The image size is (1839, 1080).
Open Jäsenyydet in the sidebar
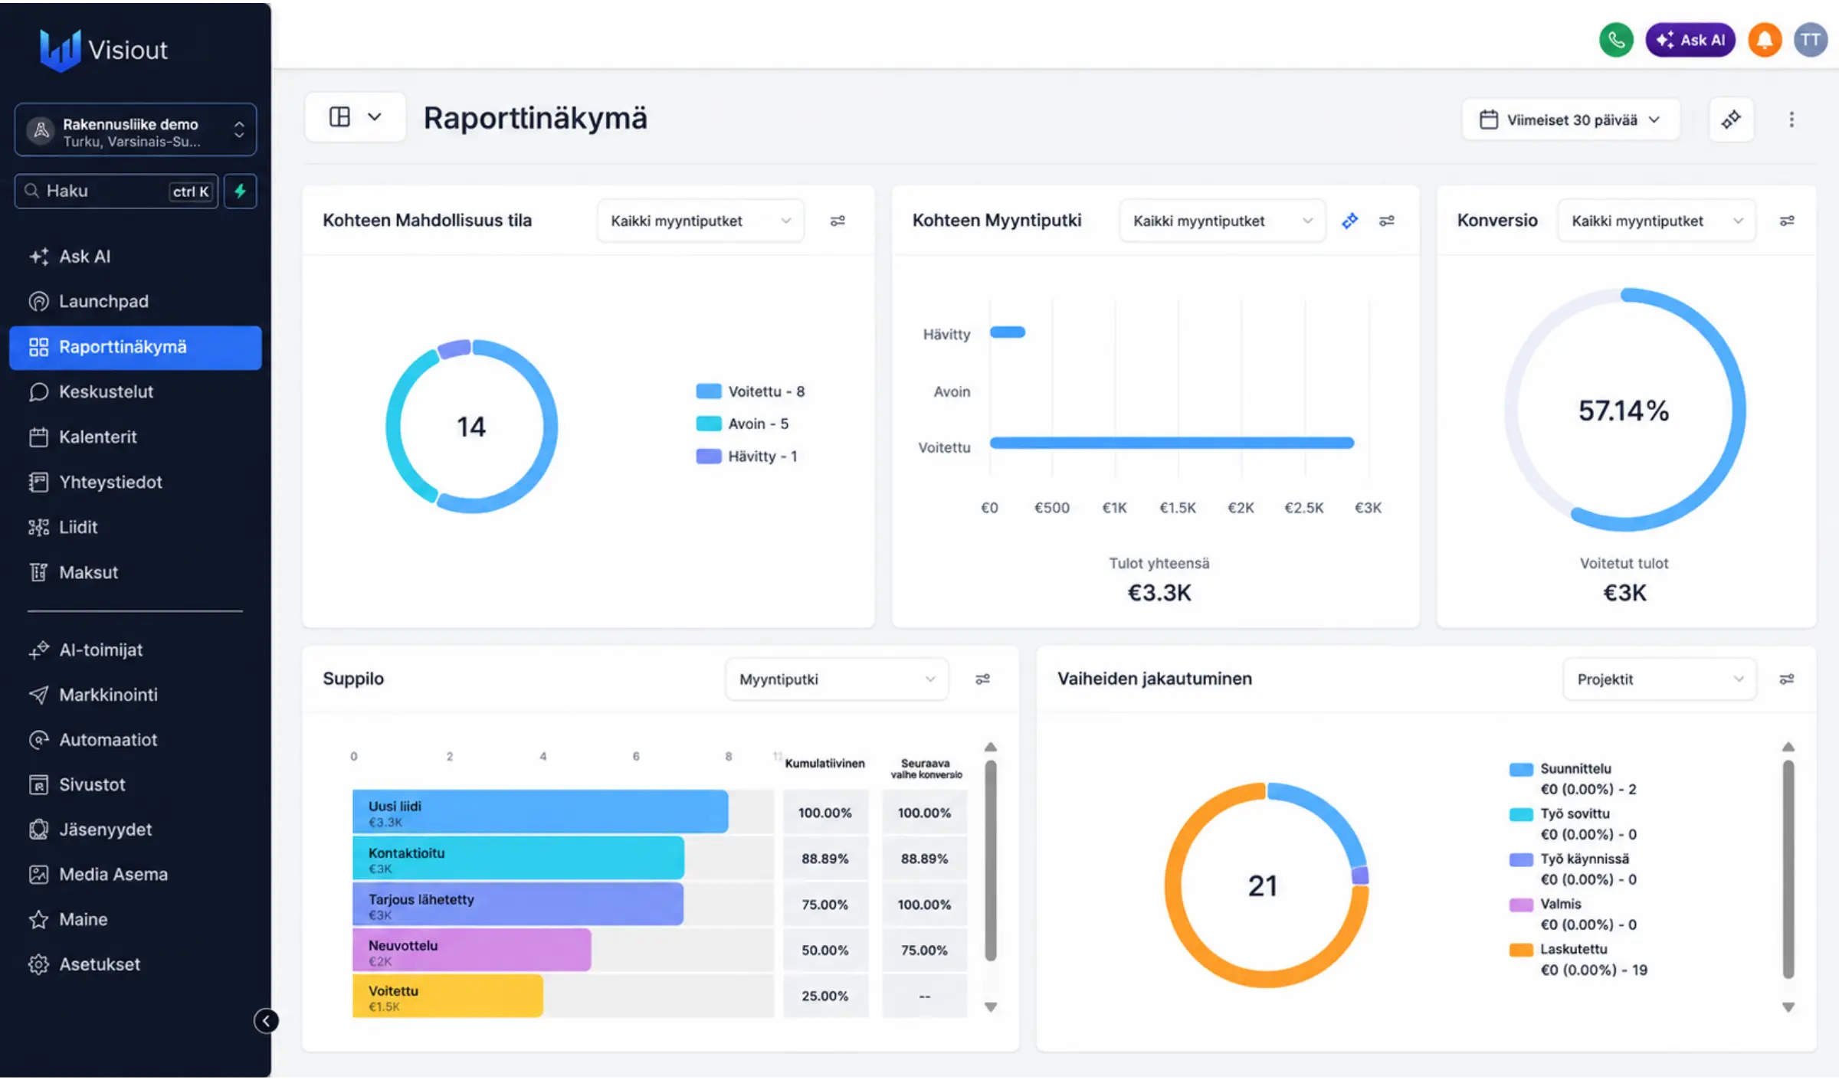click(136, 830)
